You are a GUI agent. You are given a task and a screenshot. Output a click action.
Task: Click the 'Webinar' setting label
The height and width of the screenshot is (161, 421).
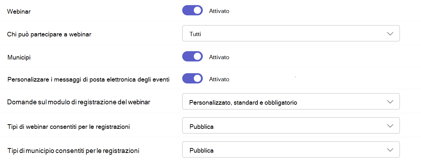tap(19, 12)
